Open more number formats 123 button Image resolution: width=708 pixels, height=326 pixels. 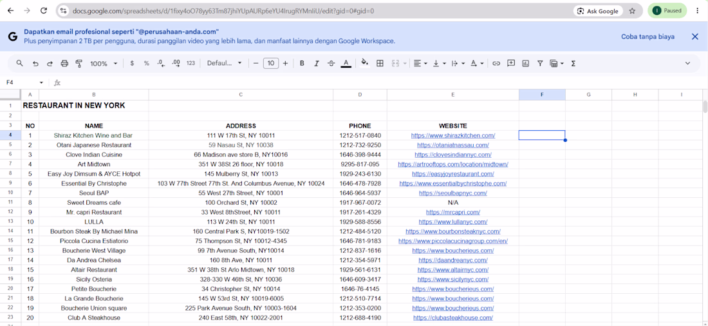coord(191,63)
